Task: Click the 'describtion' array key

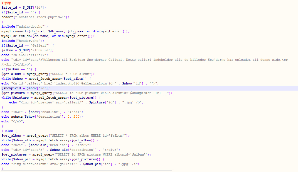Action: tap(87, 150)
